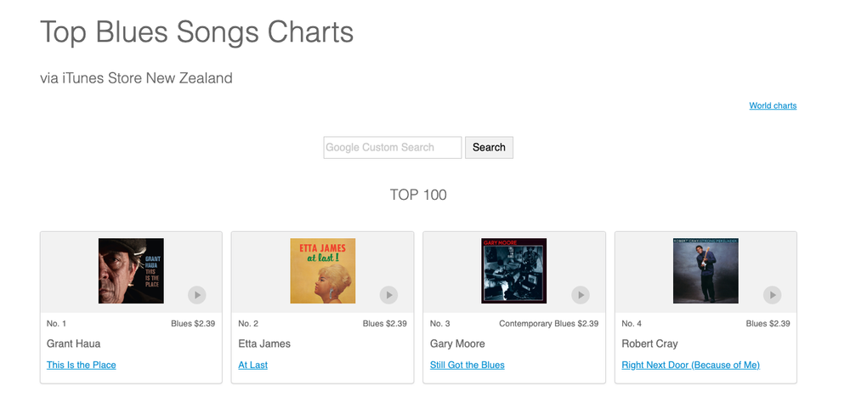Open the At Last song link

point(253,365)
